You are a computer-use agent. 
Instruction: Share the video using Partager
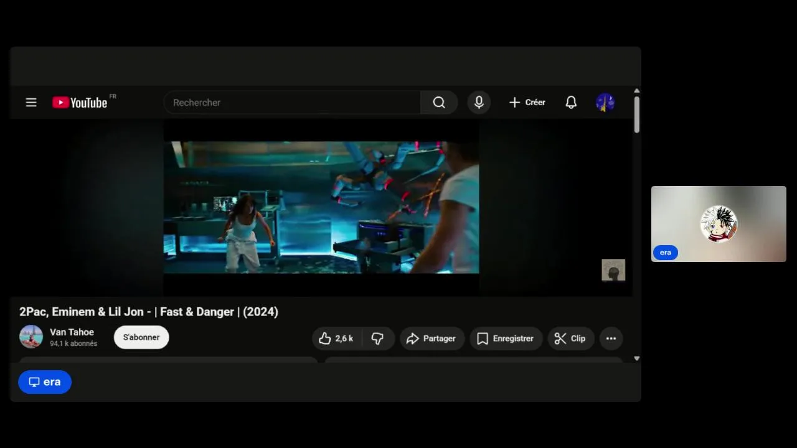[432, 338]
